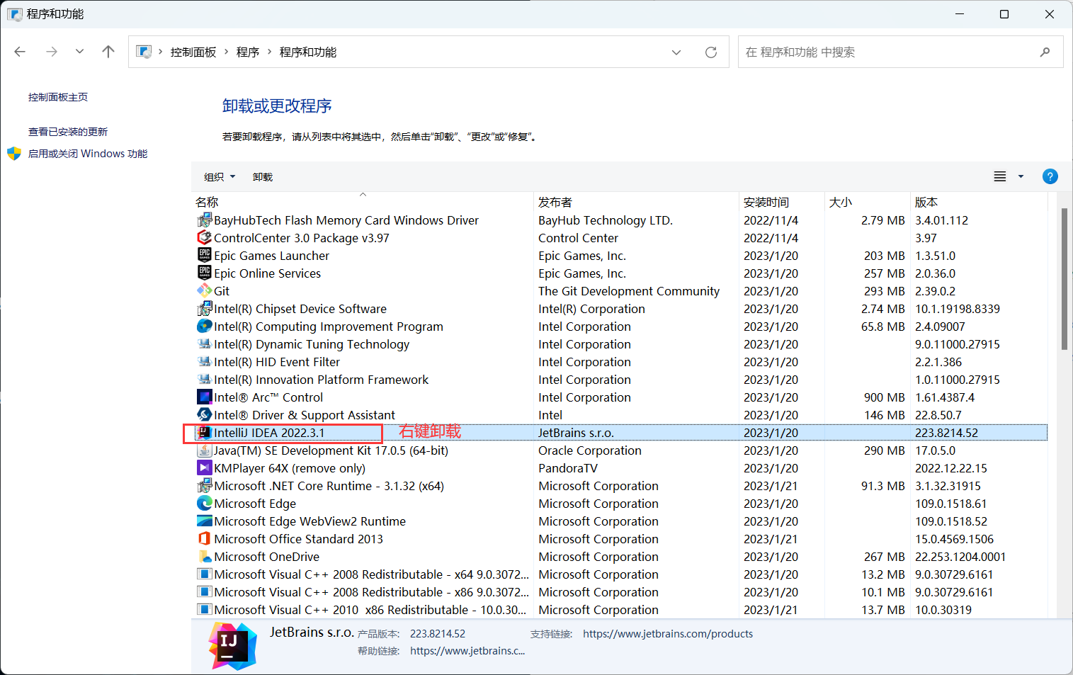Sort by 发布者 column header

(x=636, y=202)
